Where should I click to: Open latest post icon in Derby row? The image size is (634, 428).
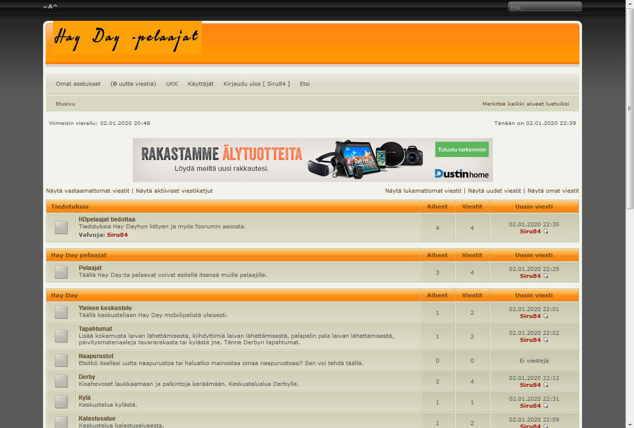pyautogui.click(x=546, y=385)
